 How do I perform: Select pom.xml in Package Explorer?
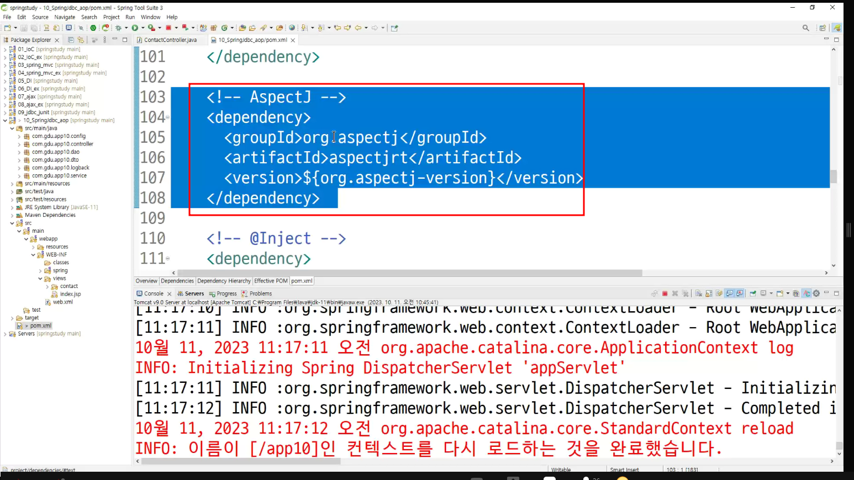point(40,326)
